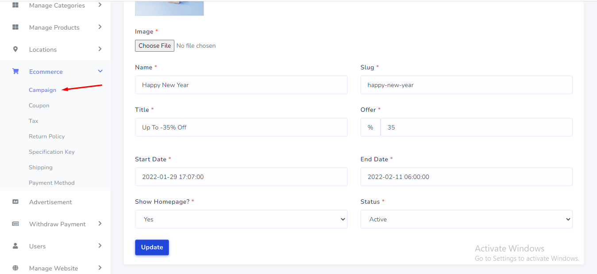597x274 pixels.
Task: Click the Choose File button
Action: click(x=154, y=46)
